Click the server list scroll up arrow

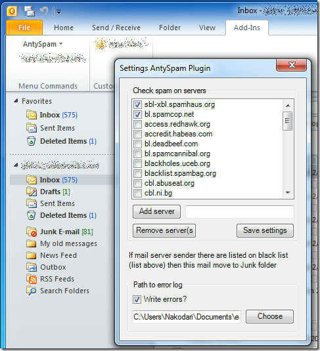click(288, 105)
